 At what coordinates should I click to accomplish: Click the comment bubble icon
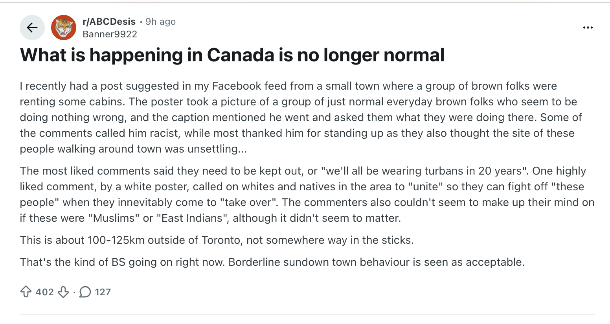(85, 292)
